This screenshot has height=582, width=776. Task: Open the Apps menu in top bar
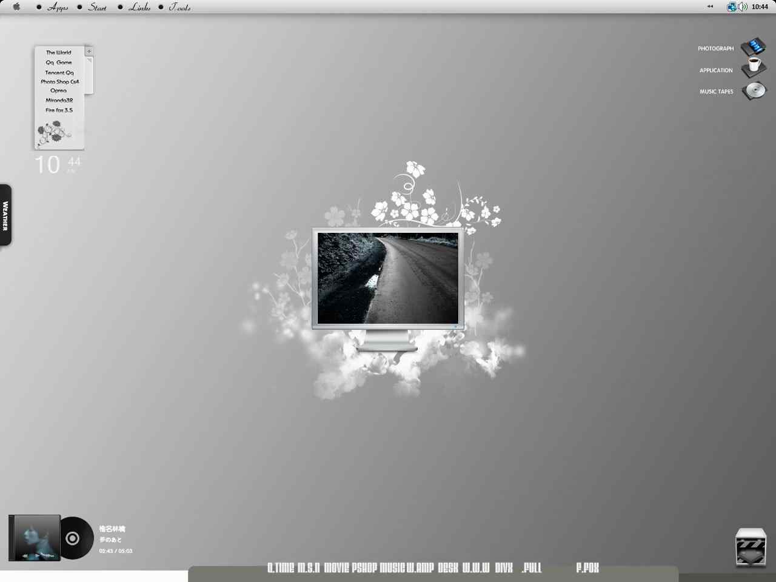tap(58, 7)
